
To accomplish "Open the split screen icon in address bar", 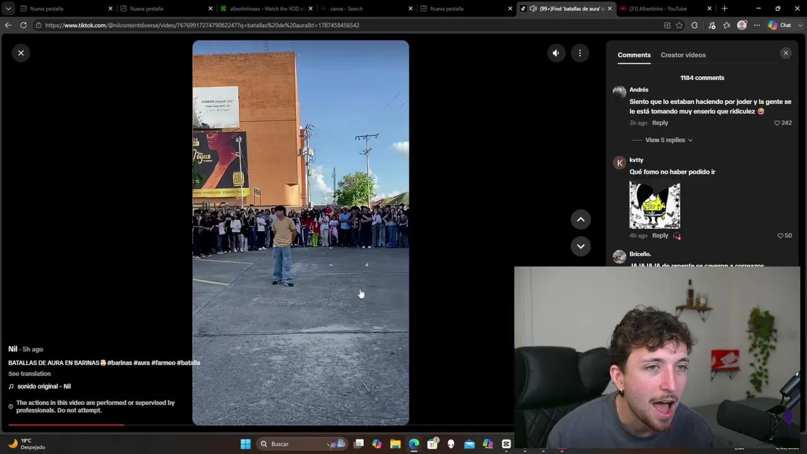I will (667, 25).
